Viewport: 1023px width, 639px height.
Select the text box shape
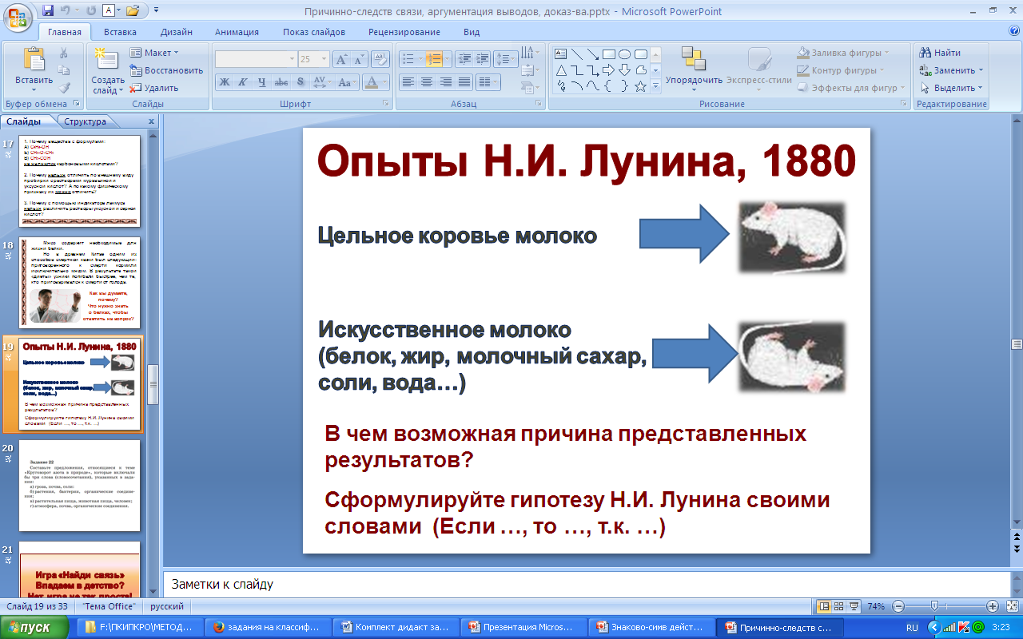pyautogui.click(x=560, y=54)
